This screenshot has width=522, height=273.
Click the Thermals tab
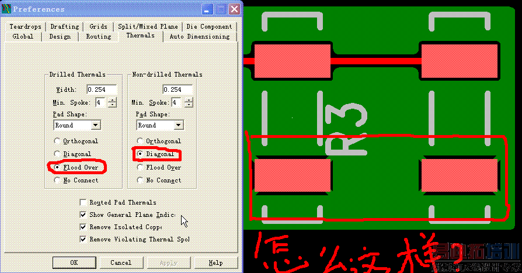tap(141, 35)
